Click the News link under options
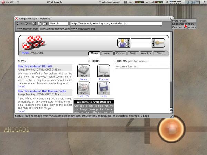Screen dimensions: 207x155 pyautogui.click(x=83, y=79)
